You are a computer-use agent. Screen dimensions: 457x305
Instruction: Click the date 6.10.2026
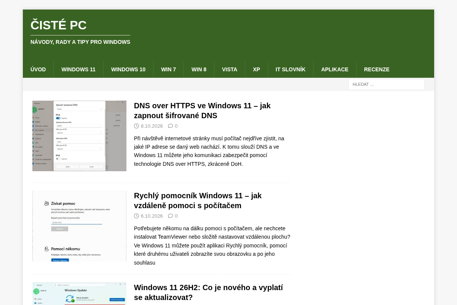[x=152, y=216]
